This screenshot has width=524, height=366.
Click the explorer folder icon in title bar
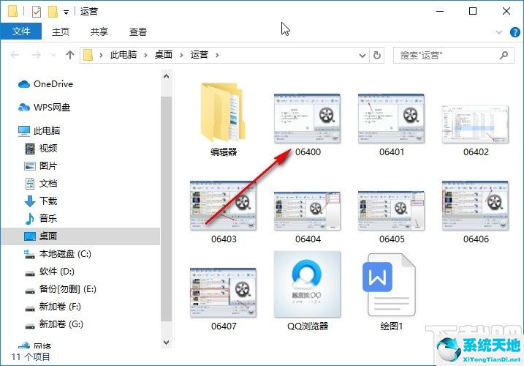[x=12, y=11]
